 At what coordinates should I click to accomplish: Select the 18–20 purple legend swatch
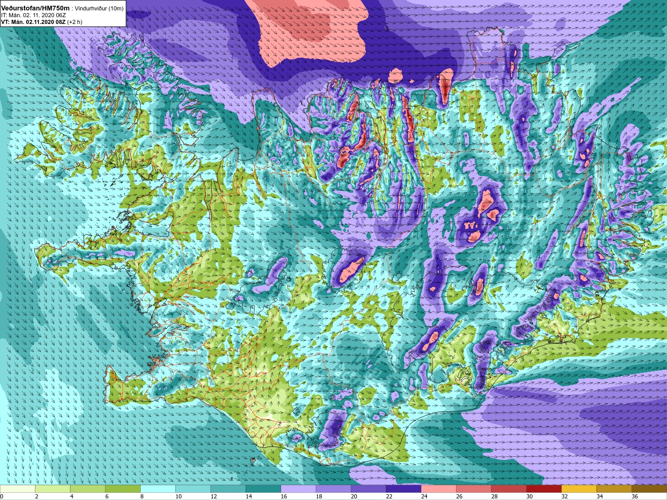[333, 489]
